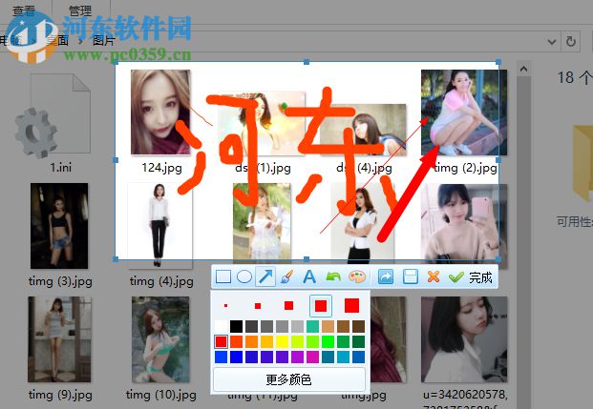Choose the highlighted fourth thickness square
The width and height of the screenshot is (593, 409).
coord(321,305)
